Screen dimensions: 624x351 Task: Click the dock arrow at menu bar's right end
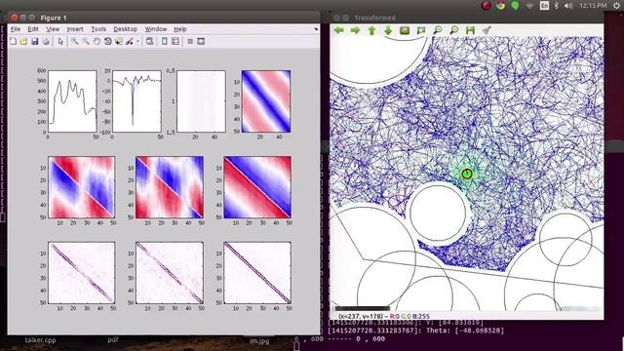pyautogui.click(x=316, y=29)
